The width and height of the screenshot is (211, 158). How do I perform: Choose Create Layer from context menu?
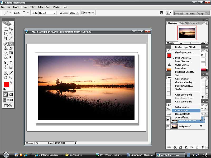click(x=186, y=110)
